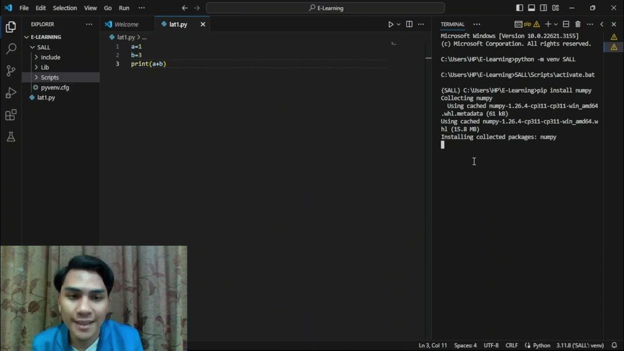Change indentation via Spaces: 4
624x351 pixels.
tap(466, 345)
